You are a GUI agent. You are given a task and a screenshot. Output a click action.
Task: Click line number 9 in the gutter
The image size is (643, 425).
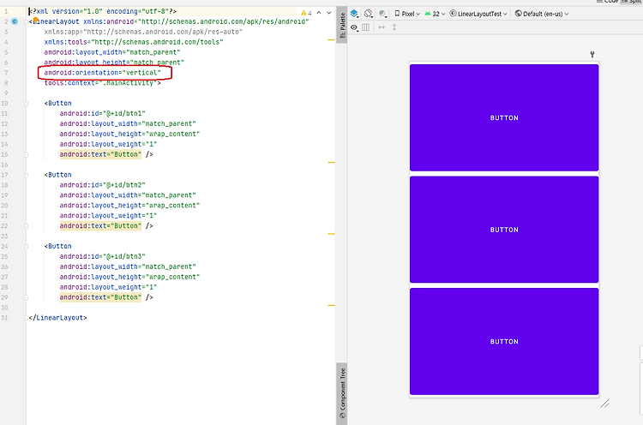point(6,93)
